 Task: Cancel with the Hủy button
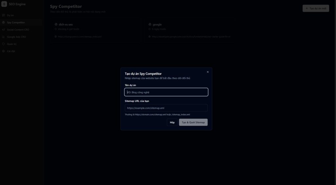(x=172, y=122)
